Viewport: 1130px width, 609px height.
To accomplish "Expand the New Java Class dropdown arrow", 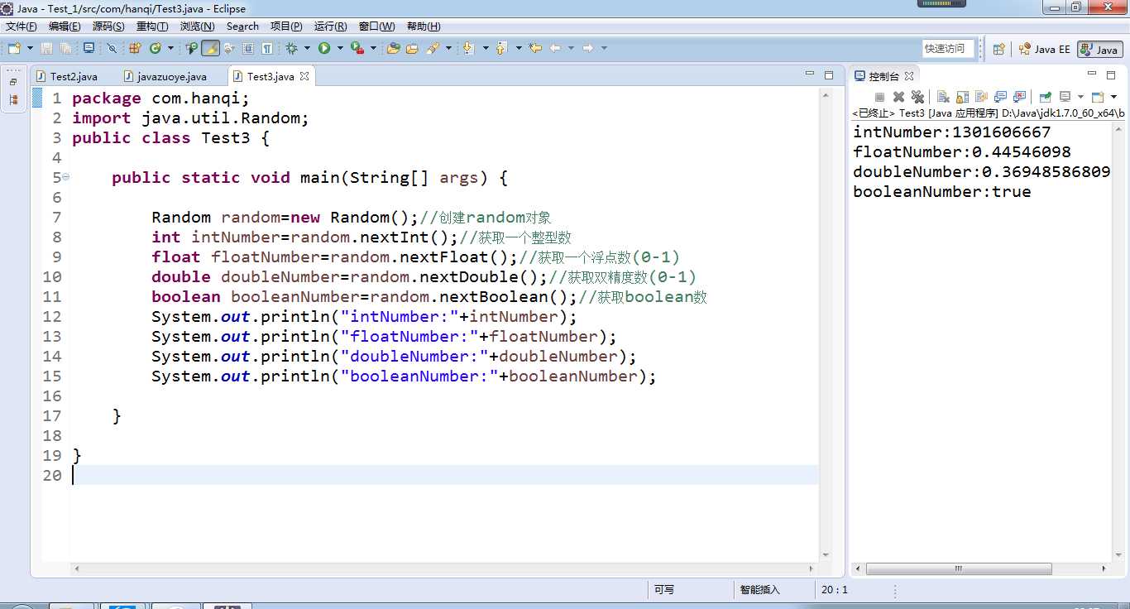I will (170, 48).
